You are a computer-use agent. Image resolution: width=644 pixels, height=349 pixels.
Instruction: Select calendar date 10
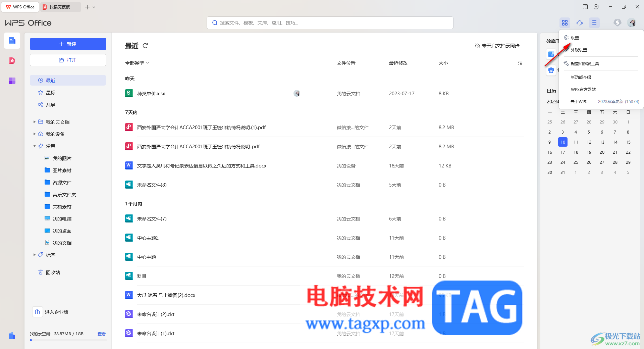563,142
